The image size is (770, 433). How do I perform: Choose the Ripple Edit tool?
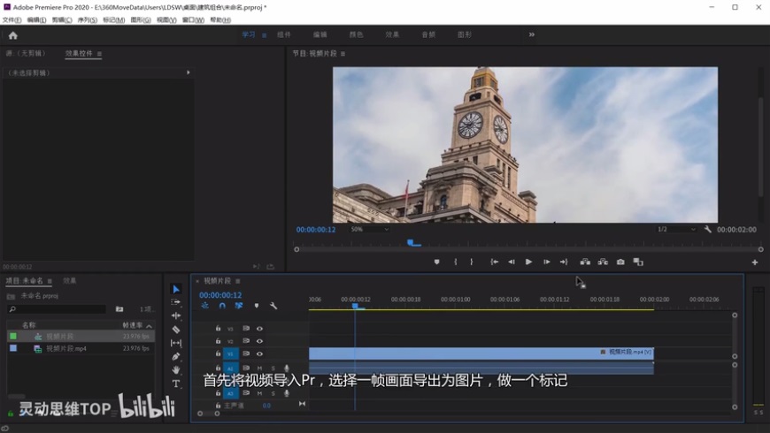click(x=176, y=315)
